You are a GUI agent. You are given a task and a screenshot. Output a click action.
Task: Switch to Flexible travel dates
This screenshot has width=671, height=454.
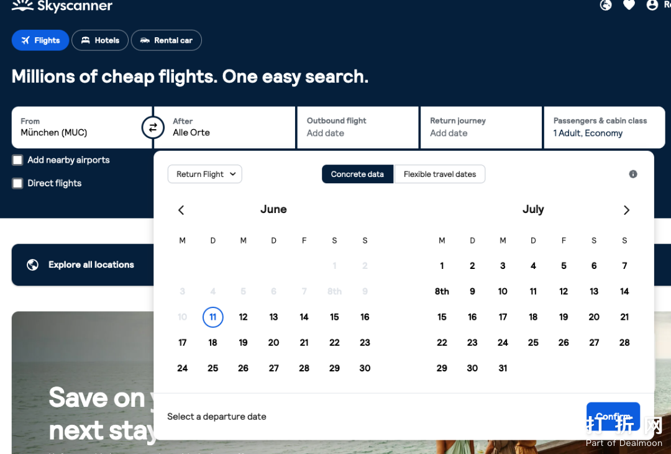pos(439,175)
